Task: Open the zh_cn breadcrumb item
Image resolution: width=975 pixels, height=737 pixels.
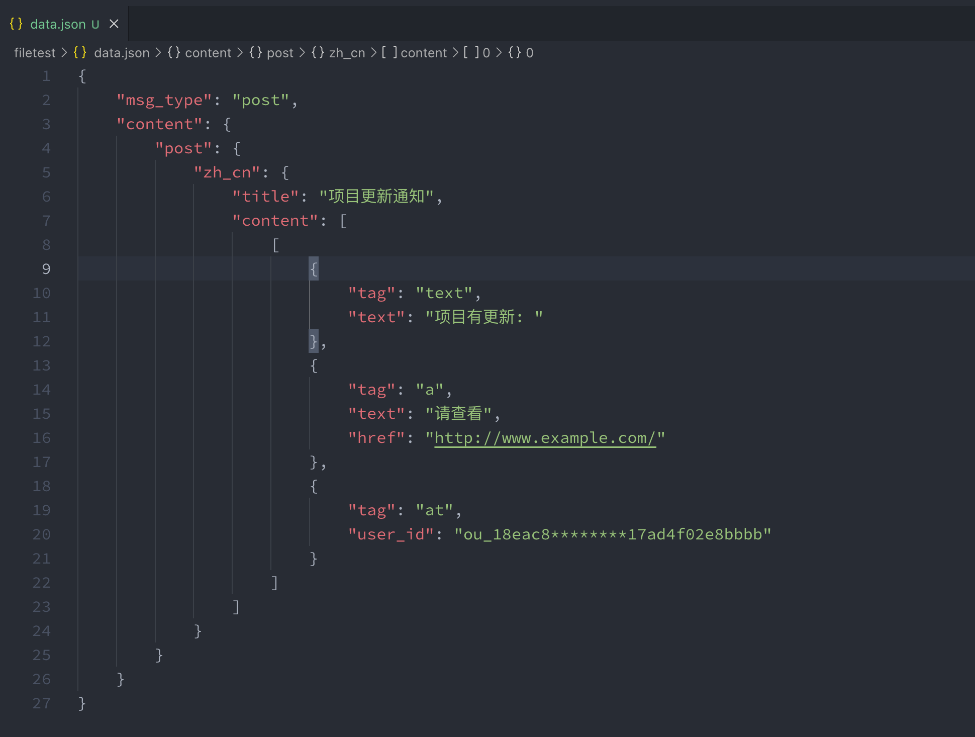Action: coord(347,53)
